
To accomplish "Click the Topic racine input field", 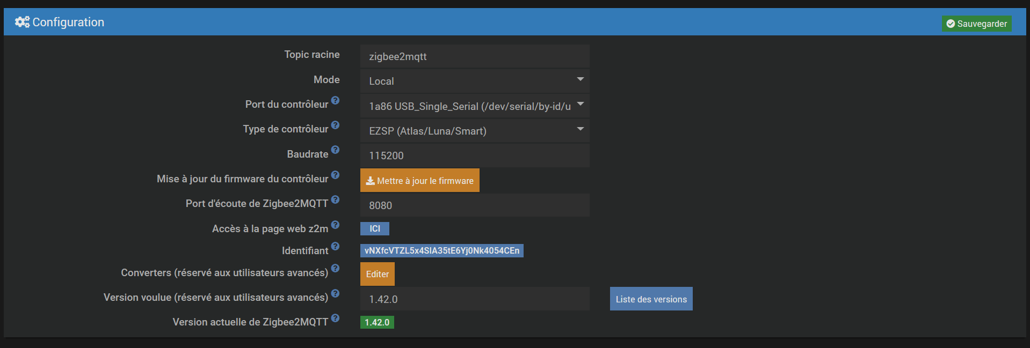I will click(x=474, y=56).
